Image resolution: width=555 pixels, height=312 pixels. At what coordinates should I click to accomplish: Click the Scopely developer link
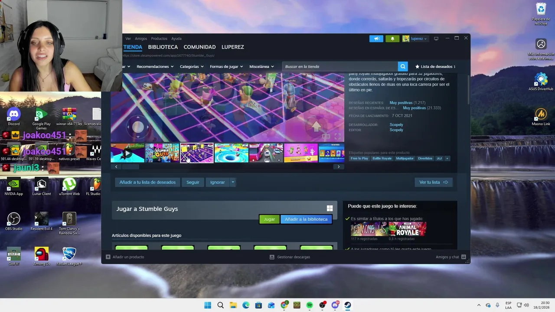[396, 125]
